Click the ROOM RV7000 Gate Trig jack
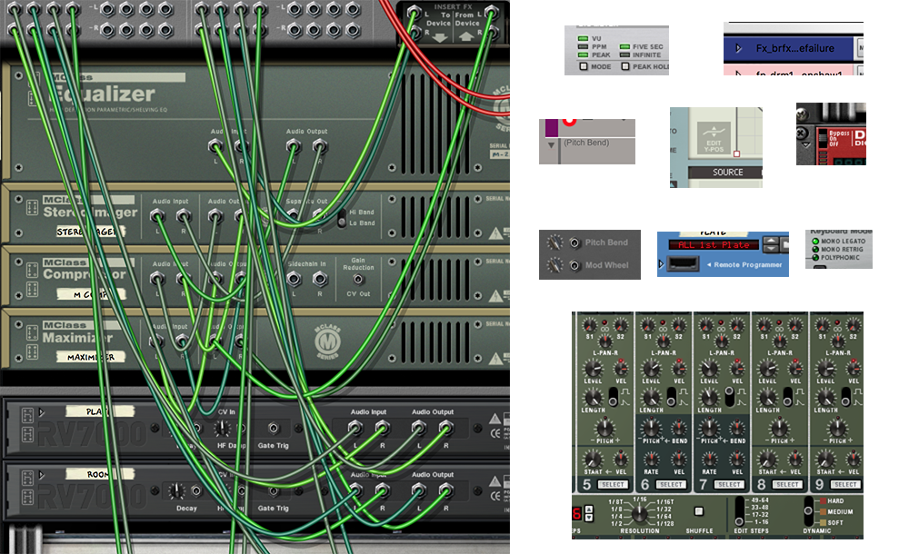Viewport: 909px width, 554px height. pyautogui.click(x=273, y=491)
